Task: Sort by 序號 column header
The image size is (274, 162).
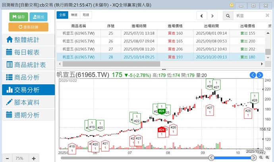Action: coord(111,26)
